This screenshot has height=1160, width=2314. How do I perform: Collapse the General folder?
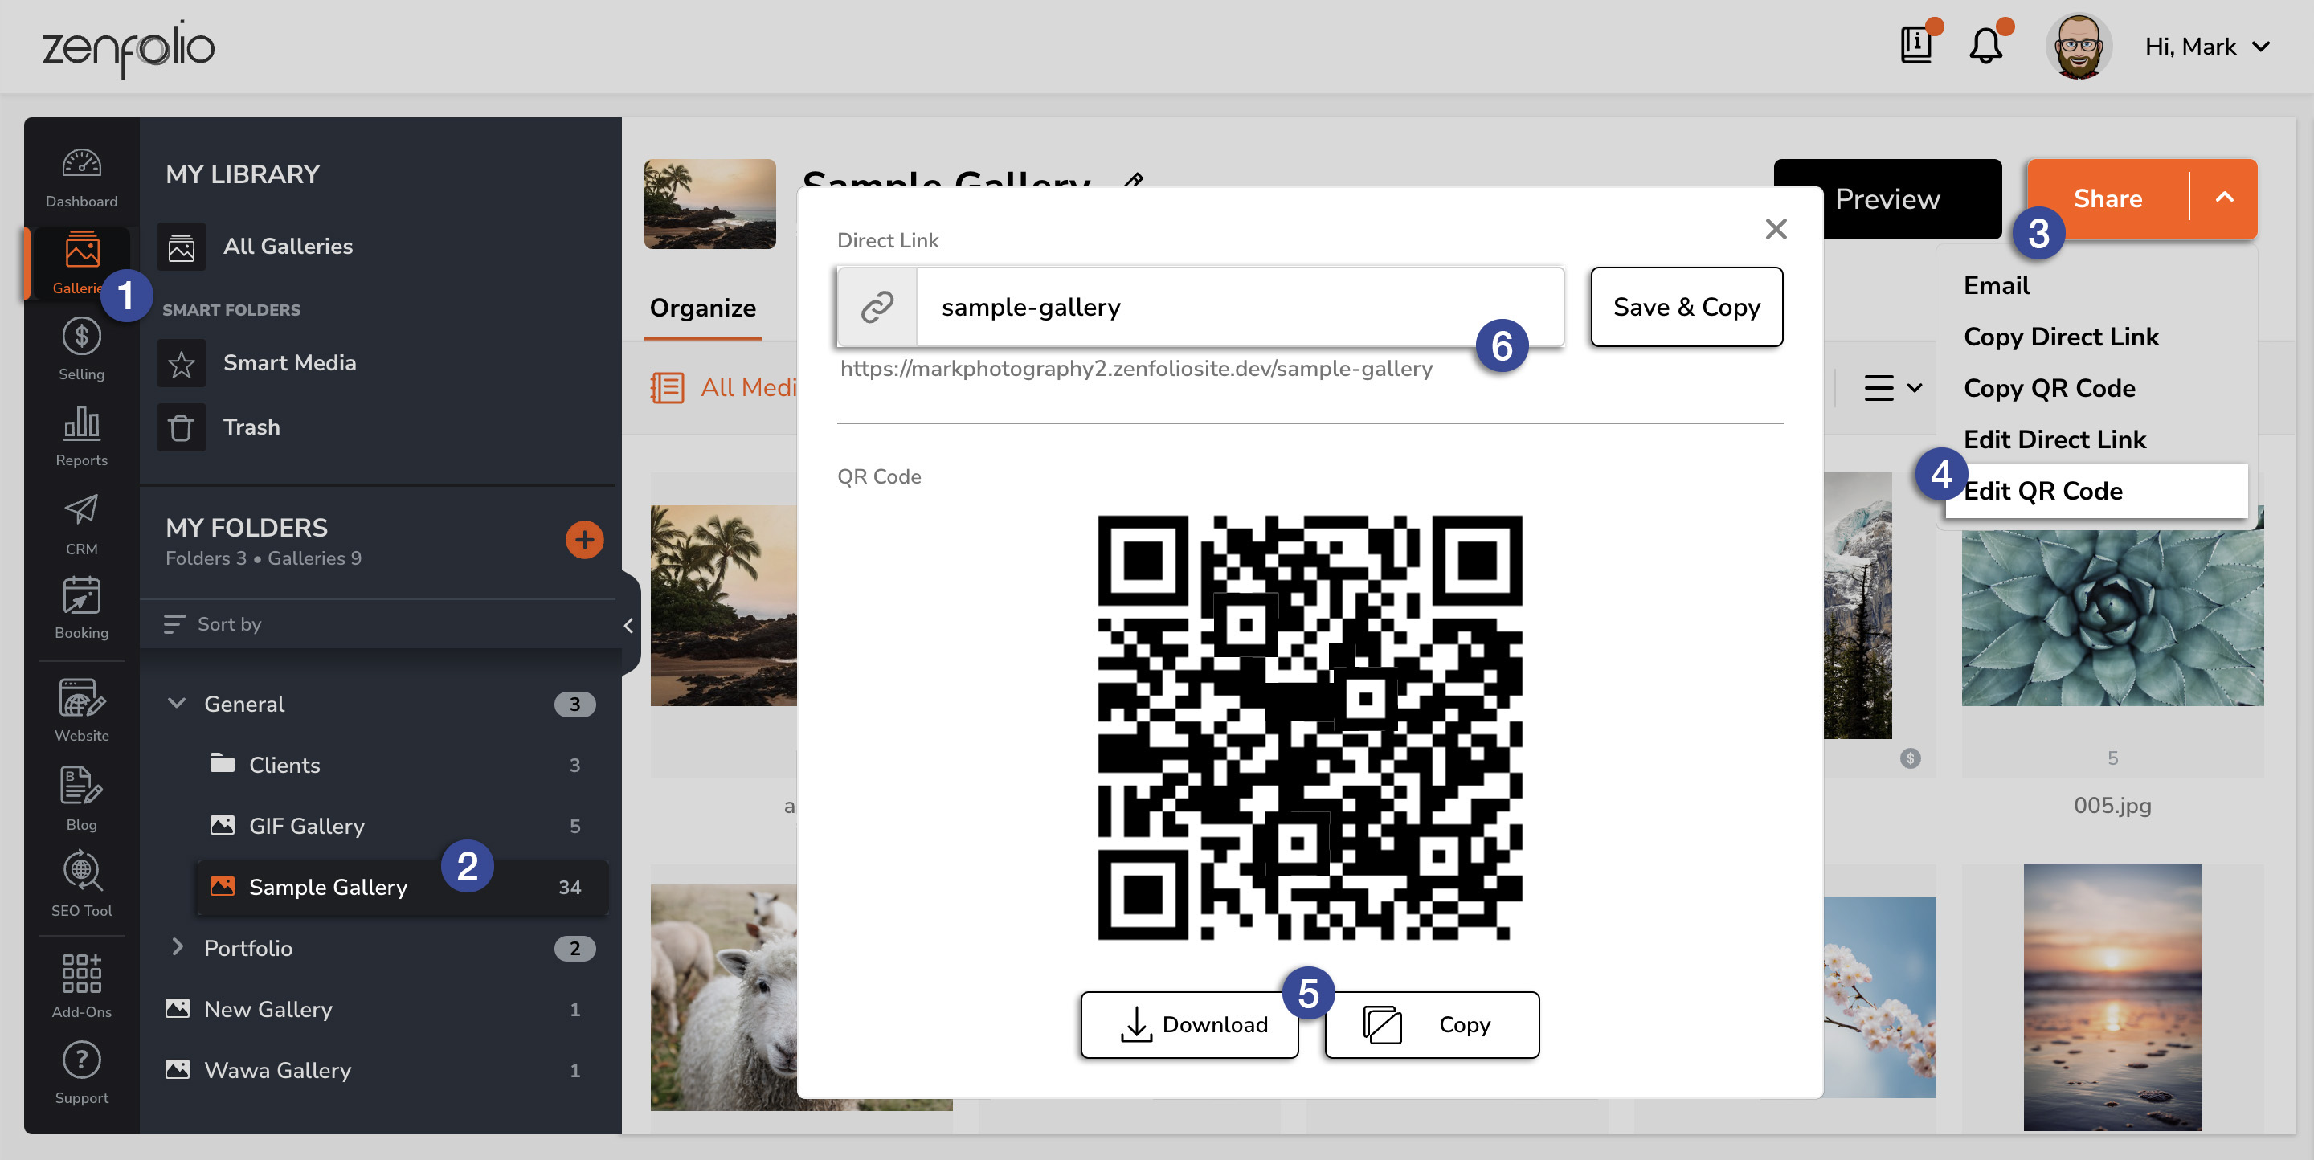[177, 703]
